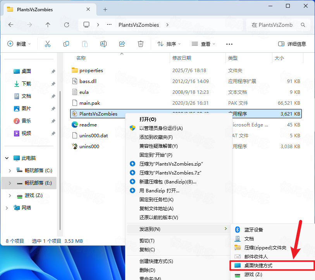Choose Compress to PlantsVsZombies.7z
Screen dimensions: 315x280
pos(179,173)
